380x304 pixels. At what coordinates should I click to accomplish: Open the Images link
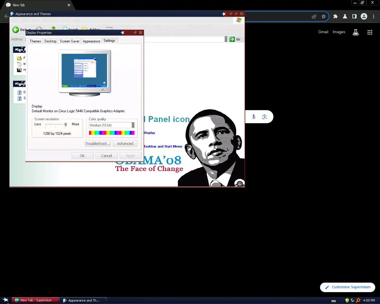pos(339,32)
